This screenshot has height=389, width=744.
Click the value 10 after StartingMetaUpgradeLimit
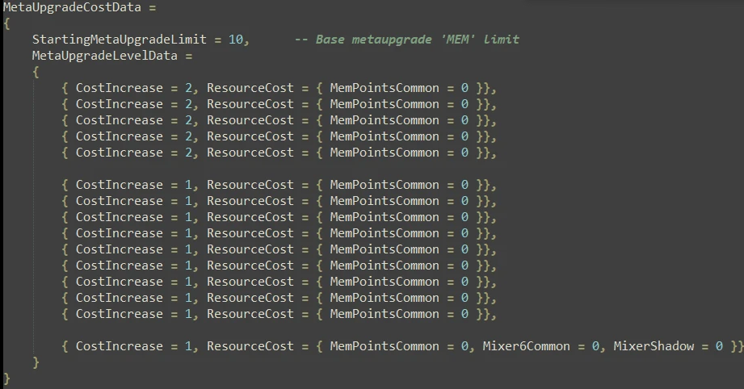tap(236, 40)
